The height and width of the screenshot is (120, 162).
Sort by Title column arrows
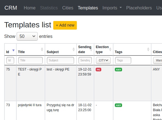coord(42,49)
